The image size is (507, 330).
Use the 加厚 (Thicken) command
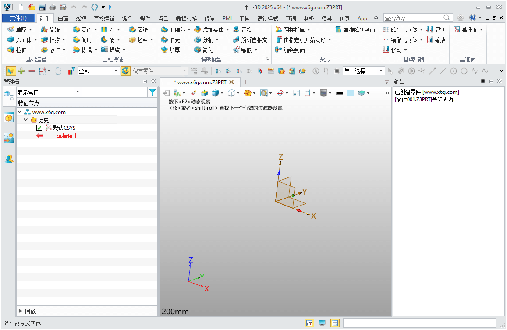(171, 50)
